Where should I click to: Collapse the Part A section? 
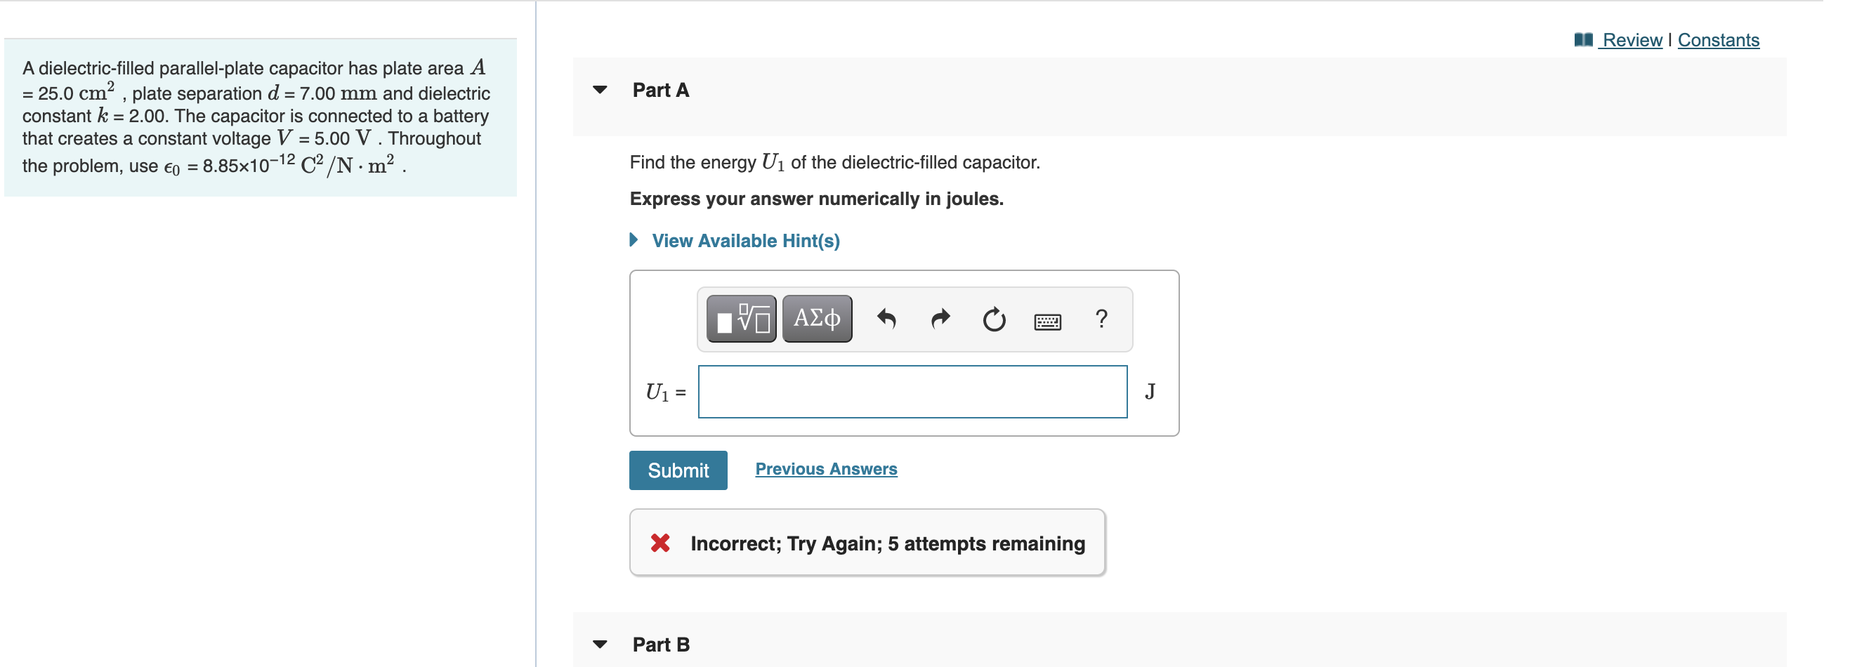click(x=600, y=90)
